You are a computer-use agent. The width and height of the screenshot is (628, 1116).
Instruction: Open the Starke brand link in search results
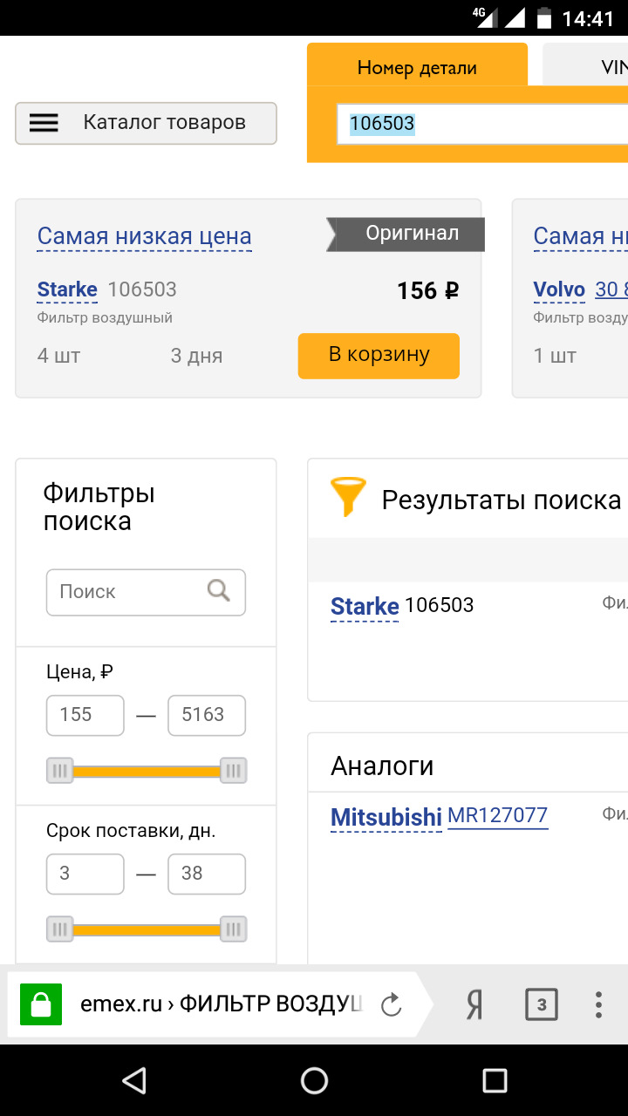(365, 606)
